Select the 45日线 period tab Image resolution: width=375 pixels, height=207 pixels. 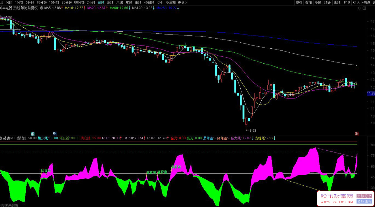click(x=149, y=2)
